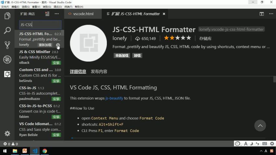Open the 文件(F) menu
This screenshot has height=155, width=276.
pyautogui.click(x=5, y=7)
